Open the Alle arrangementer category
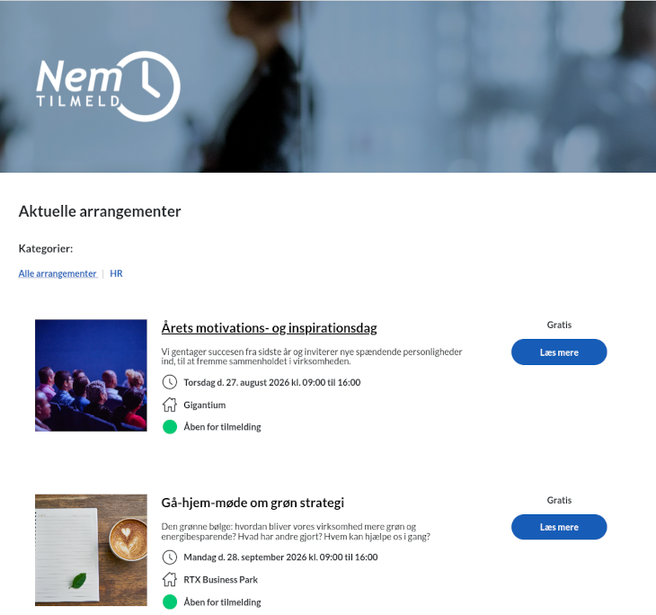656x615 pixels. tap(58, 273)
